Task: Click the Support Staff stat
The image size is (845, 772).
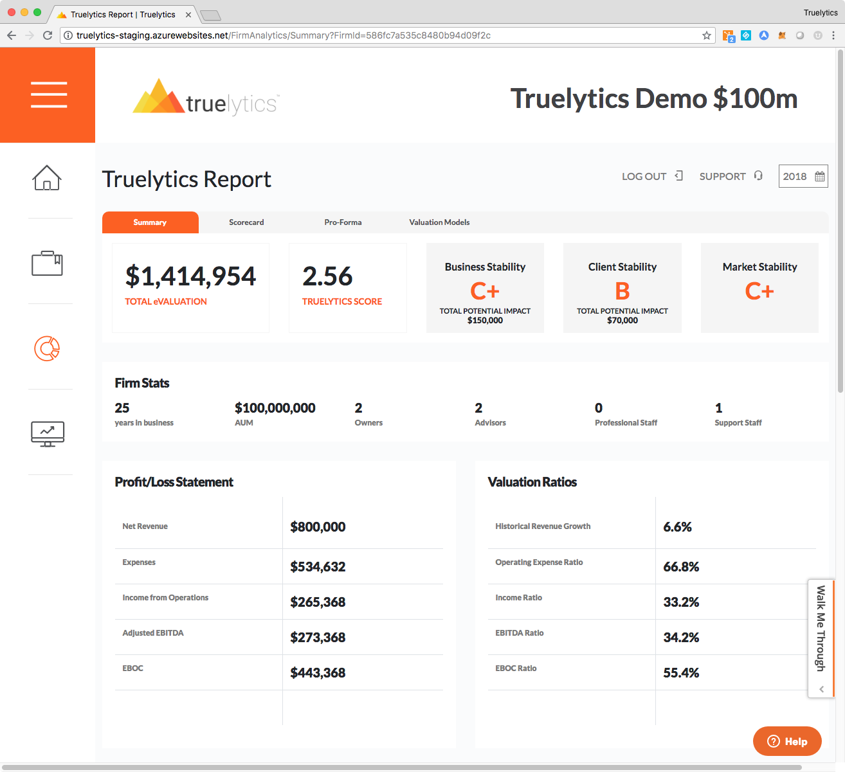Action: tap(738, 414)
